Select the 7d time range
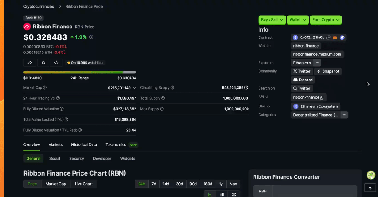378x197 pixels. tap(154, 184)
